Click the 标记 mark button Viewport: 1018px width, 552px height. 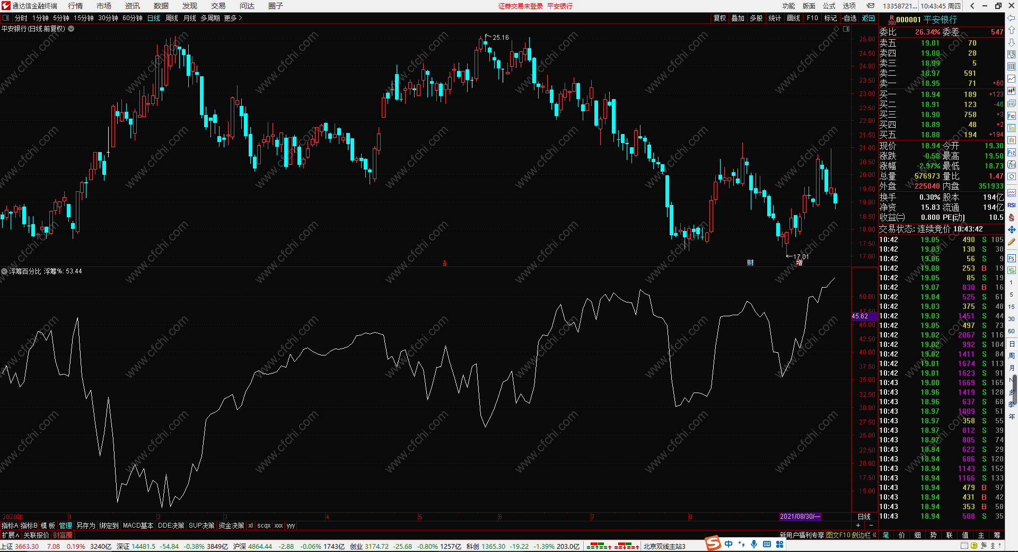pyautogui.click(x=830, y=18)
